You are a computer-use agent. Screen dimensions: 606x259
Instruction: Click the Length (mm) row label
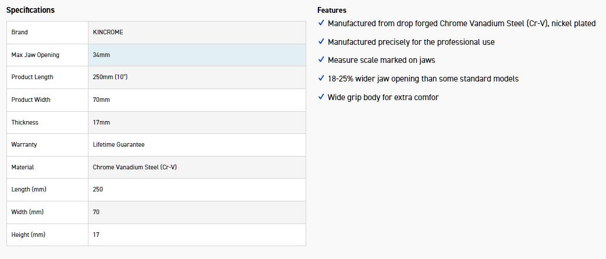tap(29, 190)
